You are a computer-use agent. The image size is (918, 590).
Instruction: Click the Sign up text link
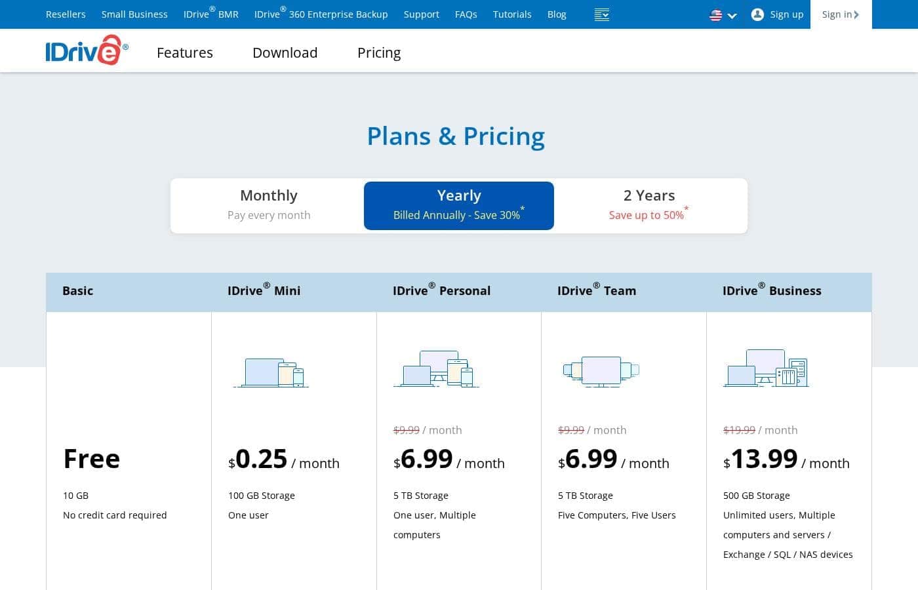[x=787, y=14]
